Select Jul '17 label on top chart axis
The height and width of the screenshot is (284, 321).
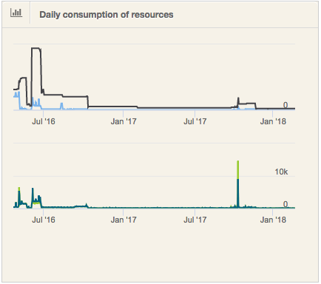195,121
